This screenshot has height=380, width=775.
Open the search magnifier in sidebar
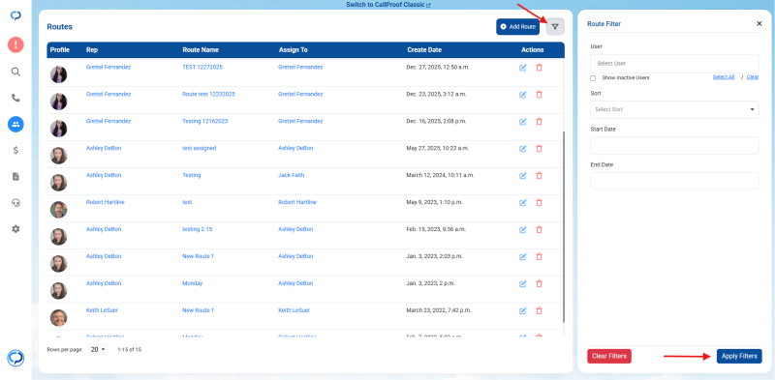tap(15, 73)
